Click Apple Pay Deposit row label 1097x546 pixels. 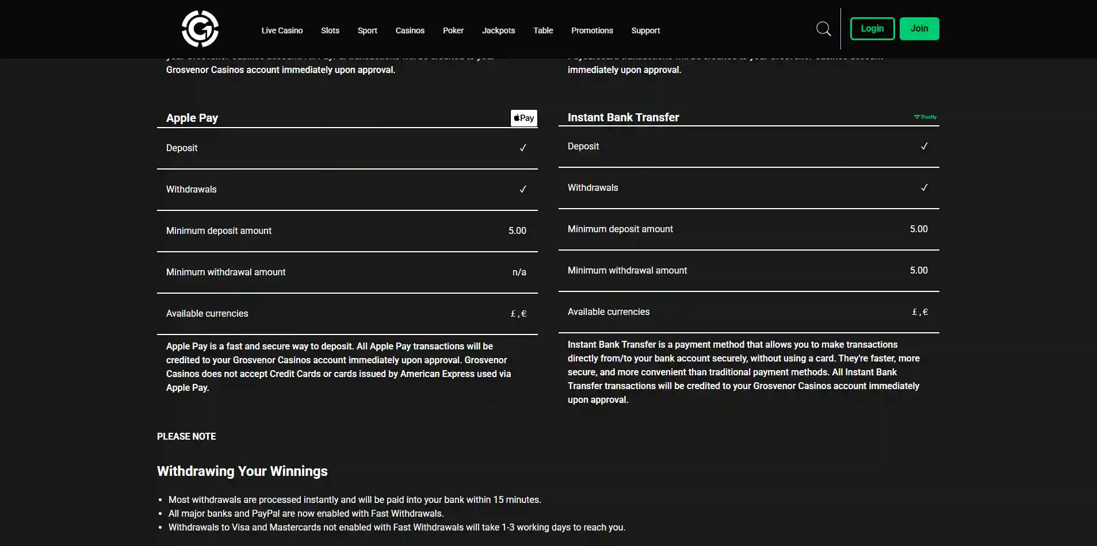pos(182,148)
